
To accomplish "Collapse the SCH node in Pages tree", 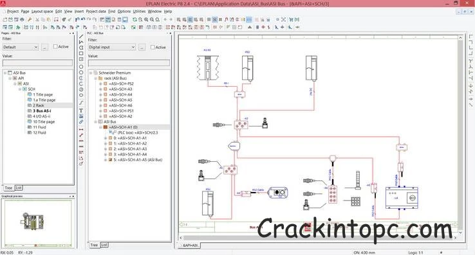I will (x=20, y=89).
